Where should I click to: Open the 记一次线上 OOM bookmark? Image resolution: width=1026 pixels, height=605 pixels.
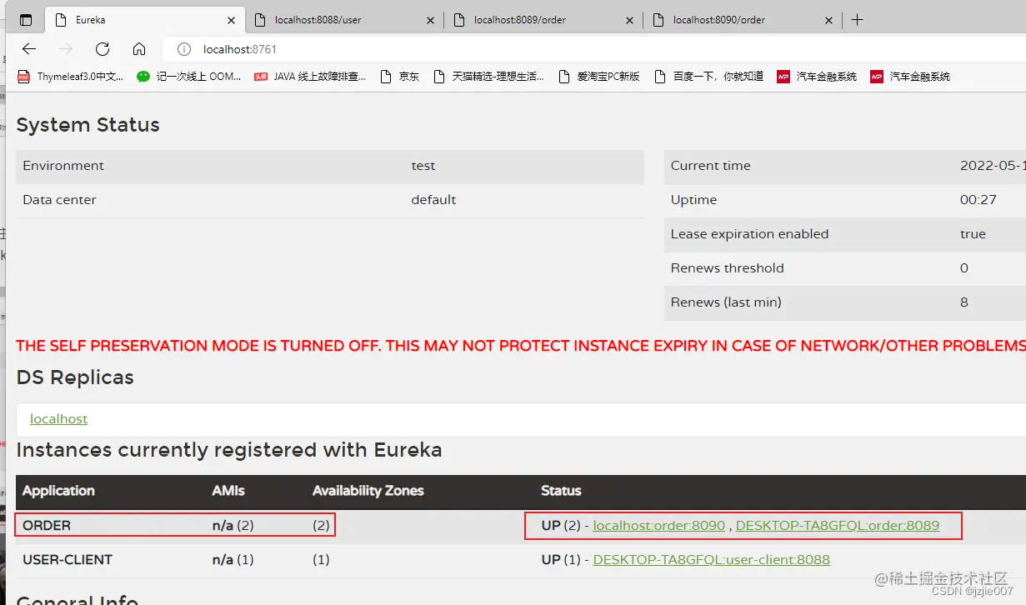tap(189, 77)
